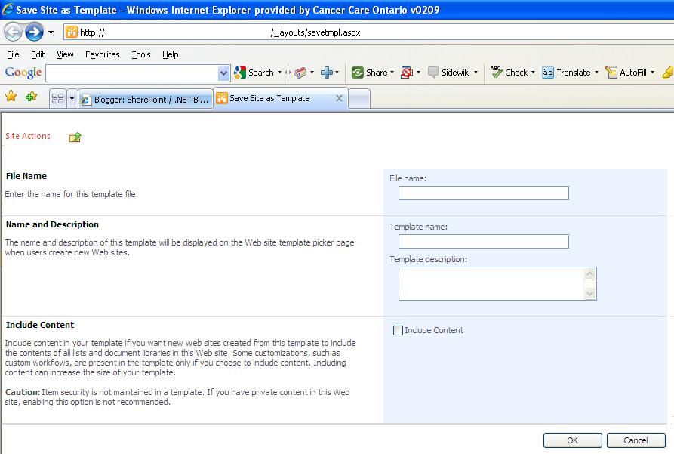The height and width of the screenshot is (454, 674).
Task: Open the recent pages dropdown arrow
Action: [51, 32]
